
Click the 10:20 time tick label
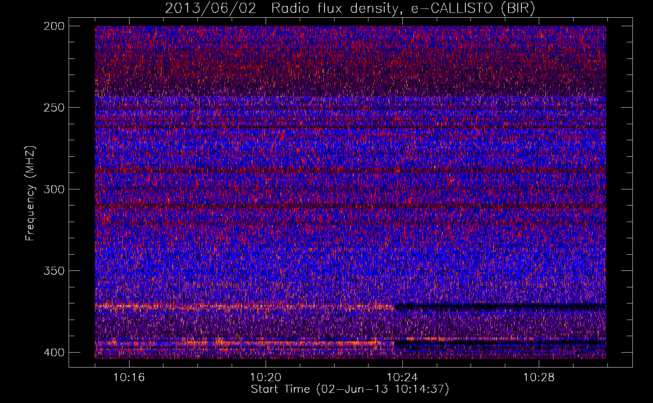tap(266, 378)
